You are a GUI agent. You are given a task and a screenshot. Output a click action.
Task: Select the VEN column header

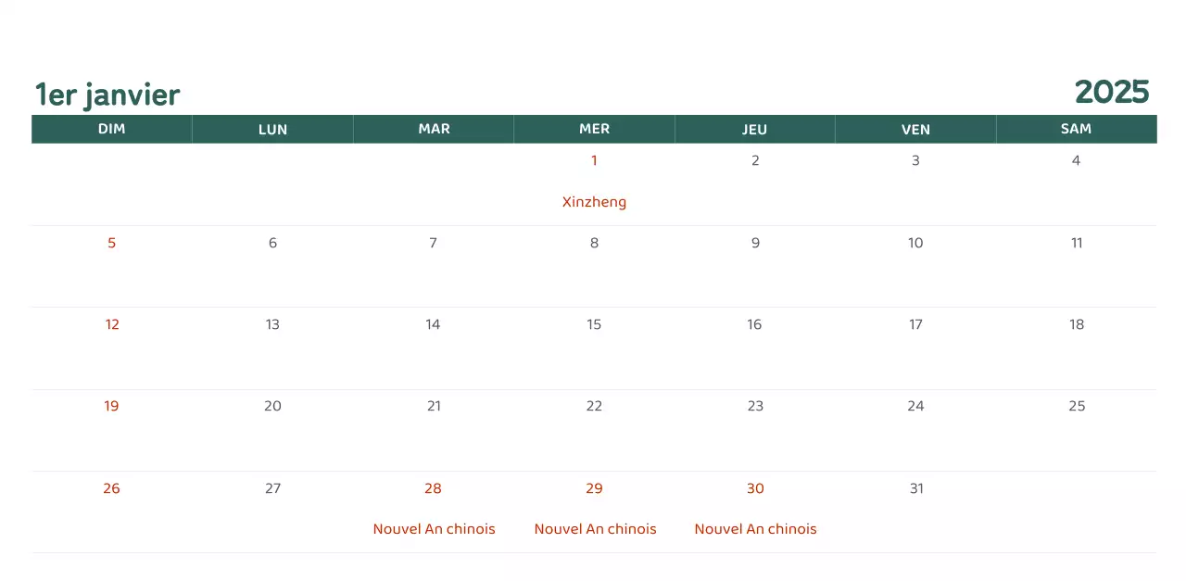915,130
